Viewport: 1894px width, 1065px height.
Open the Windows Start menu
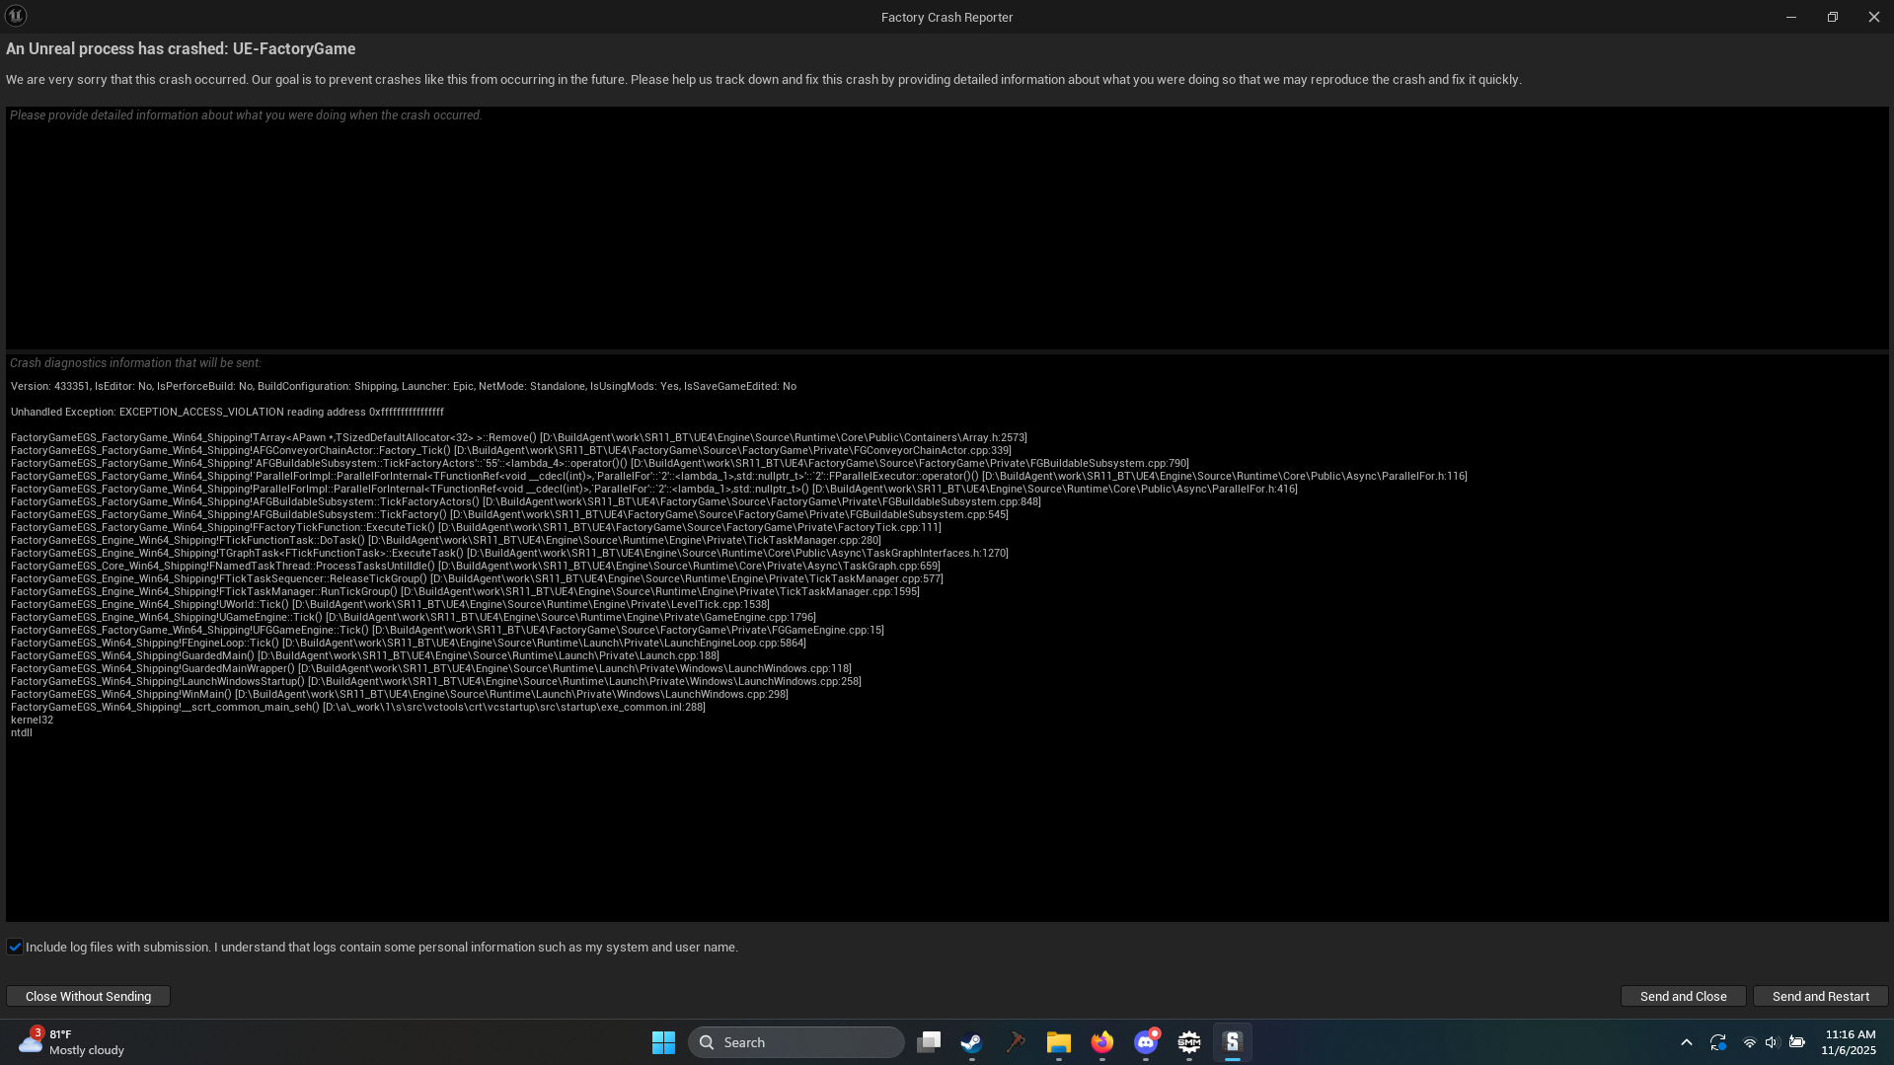pos(663,1042)
